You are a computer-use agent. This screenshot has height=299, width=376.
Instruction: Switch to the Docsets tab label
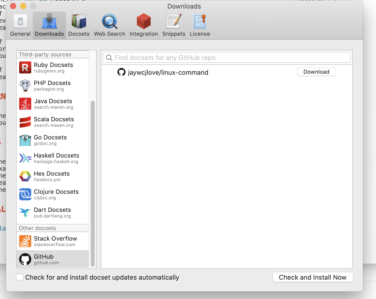(79, 34)
